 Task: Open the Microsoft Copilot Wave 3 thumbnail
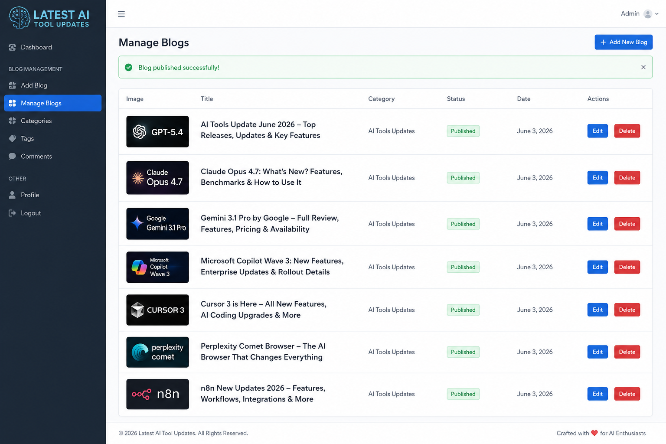click(x=157, y=267)
